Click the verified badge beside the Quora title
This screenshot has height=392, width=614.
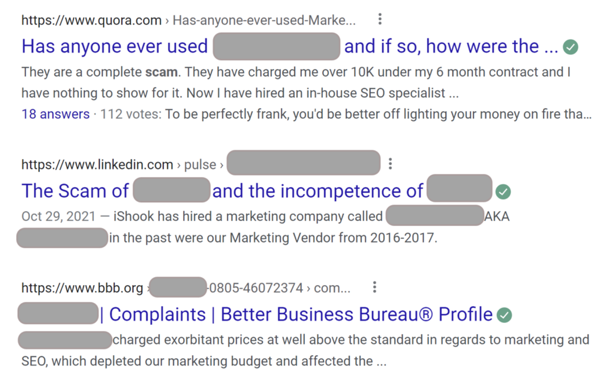(571, 46)
